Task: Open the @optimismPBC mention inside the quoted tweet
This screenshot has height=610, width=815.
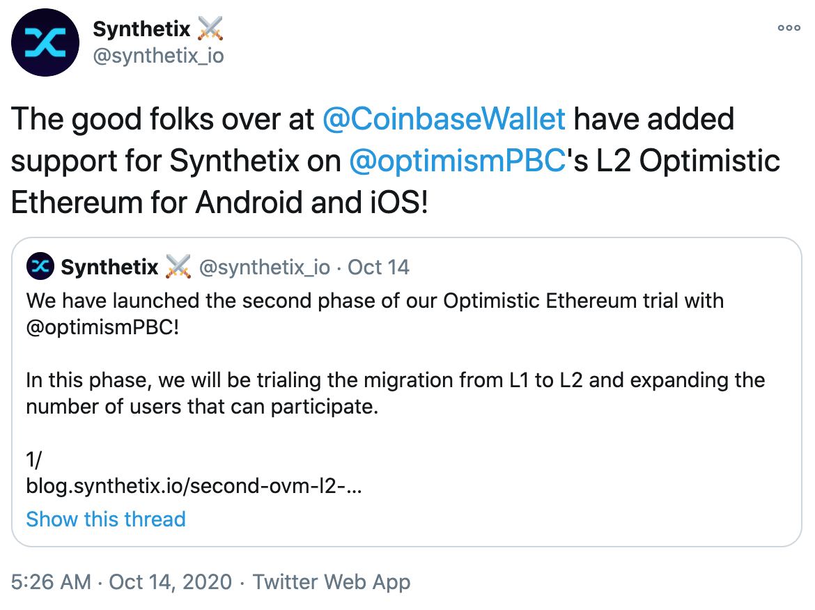Action: (102, 327)
